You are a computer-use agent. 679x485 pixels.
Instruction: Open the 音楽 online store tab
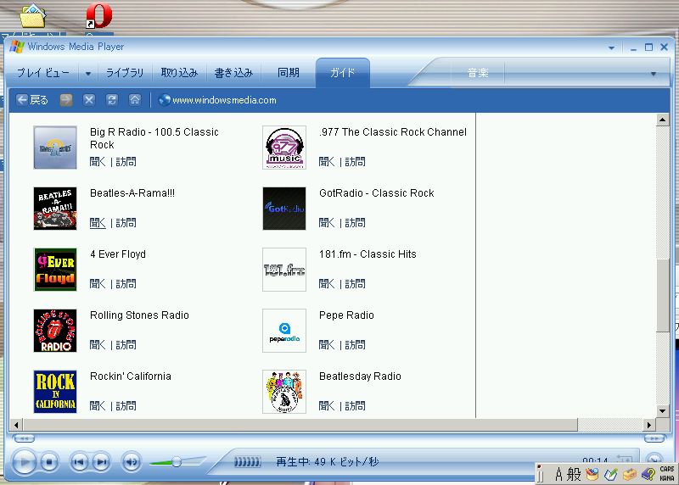478,73
